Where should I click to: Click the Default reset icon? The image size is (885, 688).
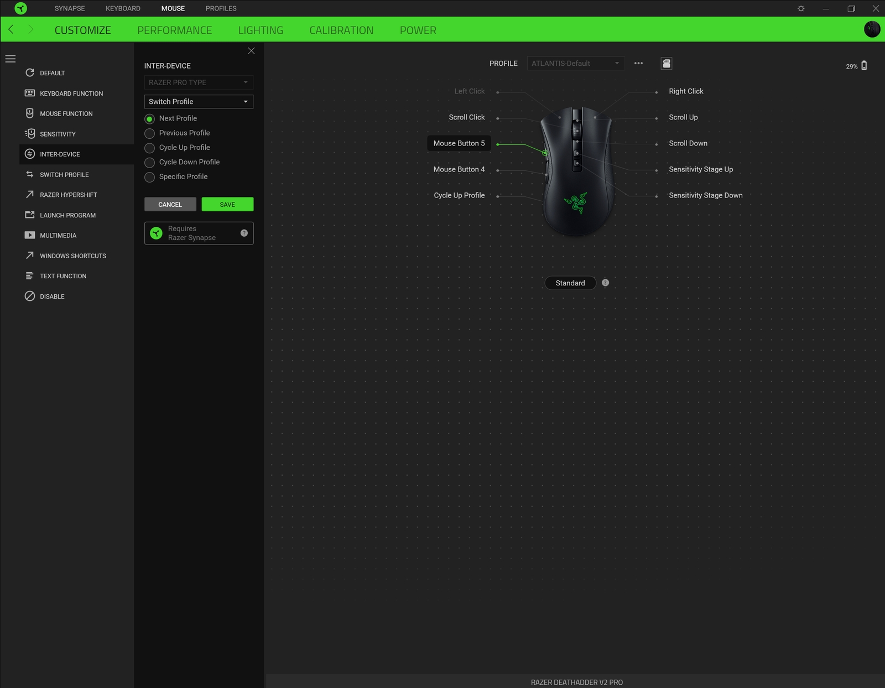pyautogui.click(x=30, y=73)
